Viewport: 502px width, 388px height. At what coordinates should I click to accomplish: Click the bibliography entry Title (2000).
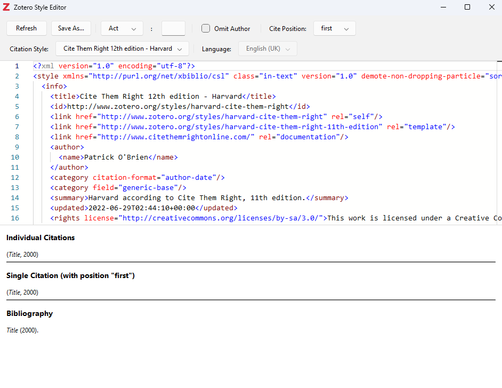[x=22, y=330]
